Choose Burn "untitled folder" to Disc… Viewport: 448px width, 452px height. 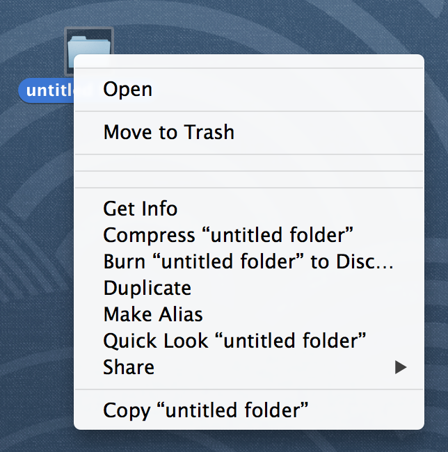[x=249, y=261]
